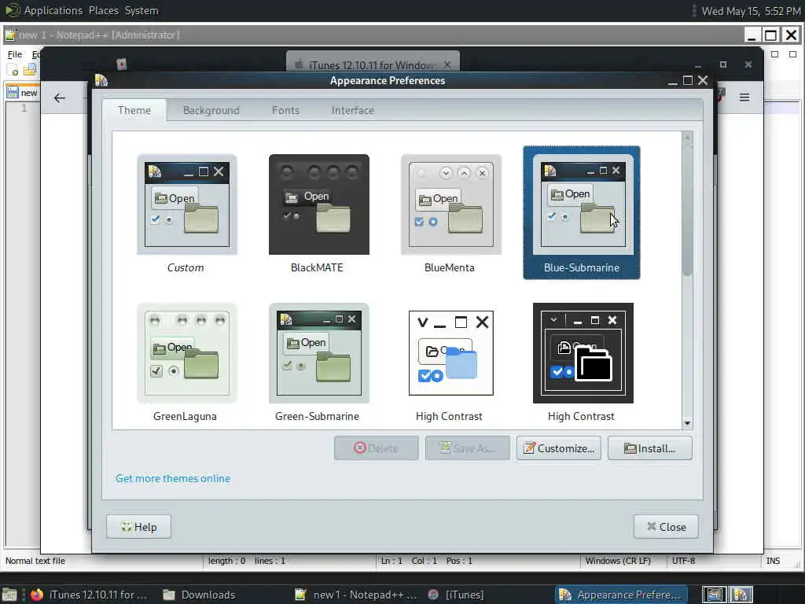Open the System menu in top panel

[142, 10]
